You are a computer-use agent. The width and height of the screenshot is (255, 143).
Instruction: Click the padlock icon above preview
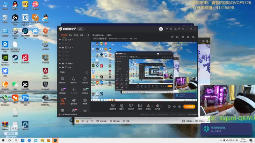(177, 37)
